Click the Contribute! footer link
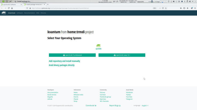Viewport: 197px width, 110px height. coord(91,105)
